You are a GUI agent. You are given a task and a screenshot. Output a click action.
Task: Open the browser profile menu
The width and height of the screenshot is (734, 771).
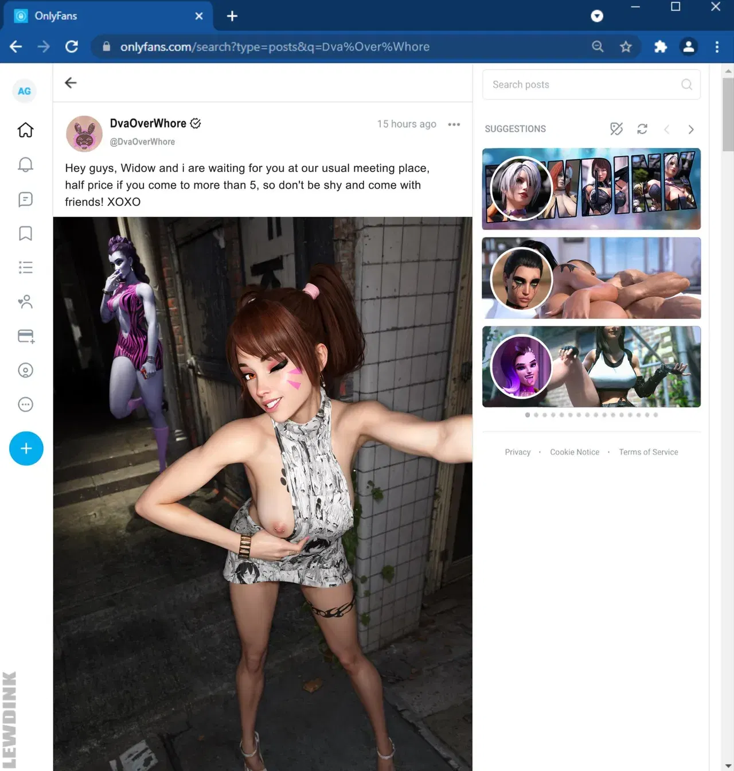point(689,46)
